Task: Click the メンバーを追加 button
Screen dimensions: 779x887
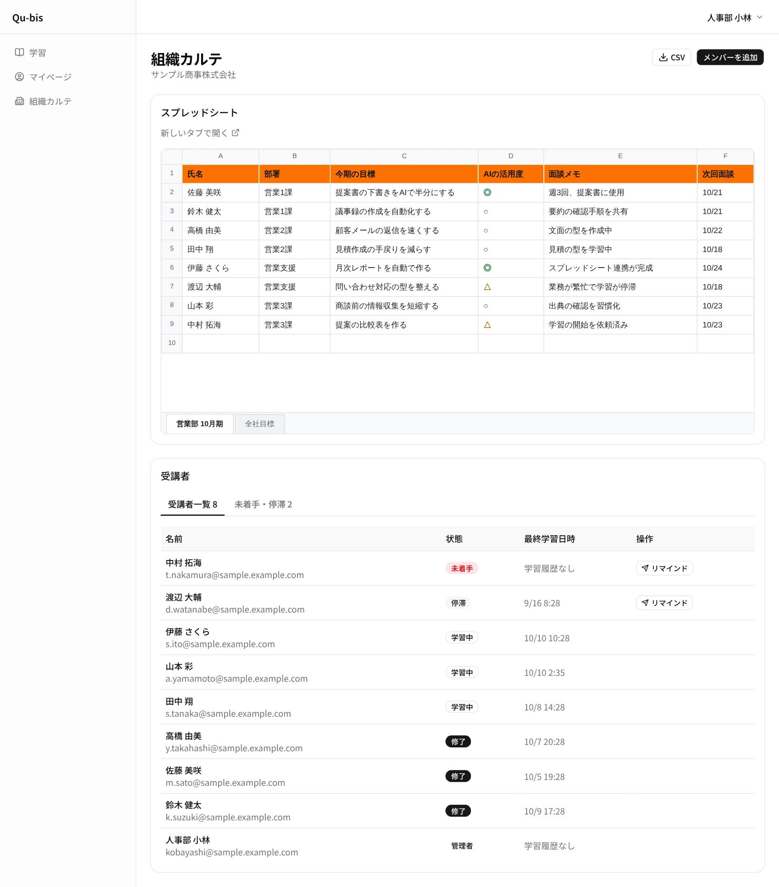Action: point(730,57)
